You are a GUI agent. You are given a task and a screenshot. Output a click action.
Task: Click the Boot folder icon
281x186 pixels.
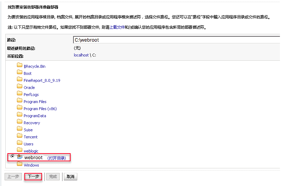point(19,72)
